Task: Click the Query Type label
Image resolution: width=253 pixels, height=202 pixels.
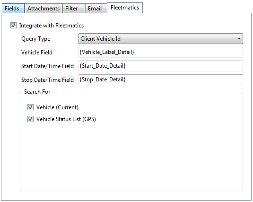Action: (35, 39)
